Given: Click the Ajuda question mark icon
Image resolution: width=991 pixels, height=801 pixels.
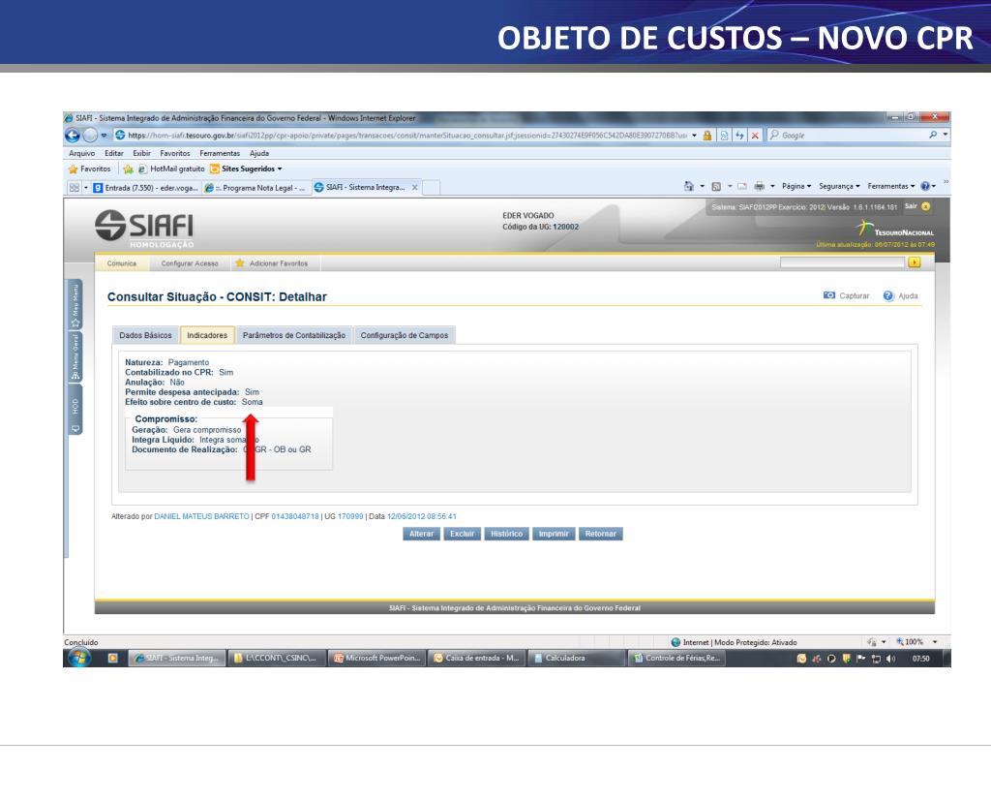Looking at the screenshot, I should 888,295.
